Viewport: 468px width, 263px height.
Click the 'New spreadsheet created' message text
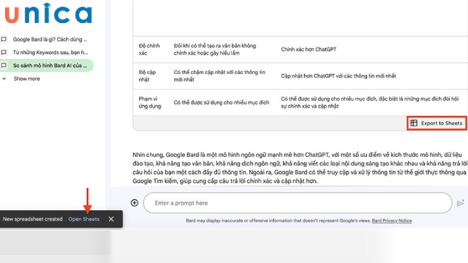click(33, 219)
